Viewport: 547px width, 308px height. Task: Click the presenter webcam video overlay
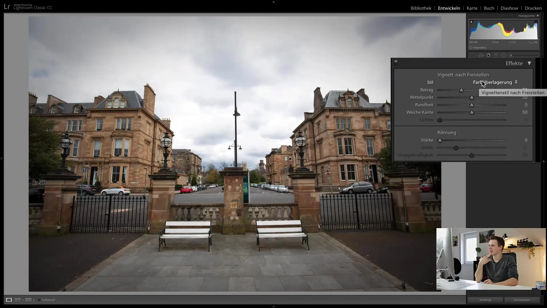click(491, 259)
